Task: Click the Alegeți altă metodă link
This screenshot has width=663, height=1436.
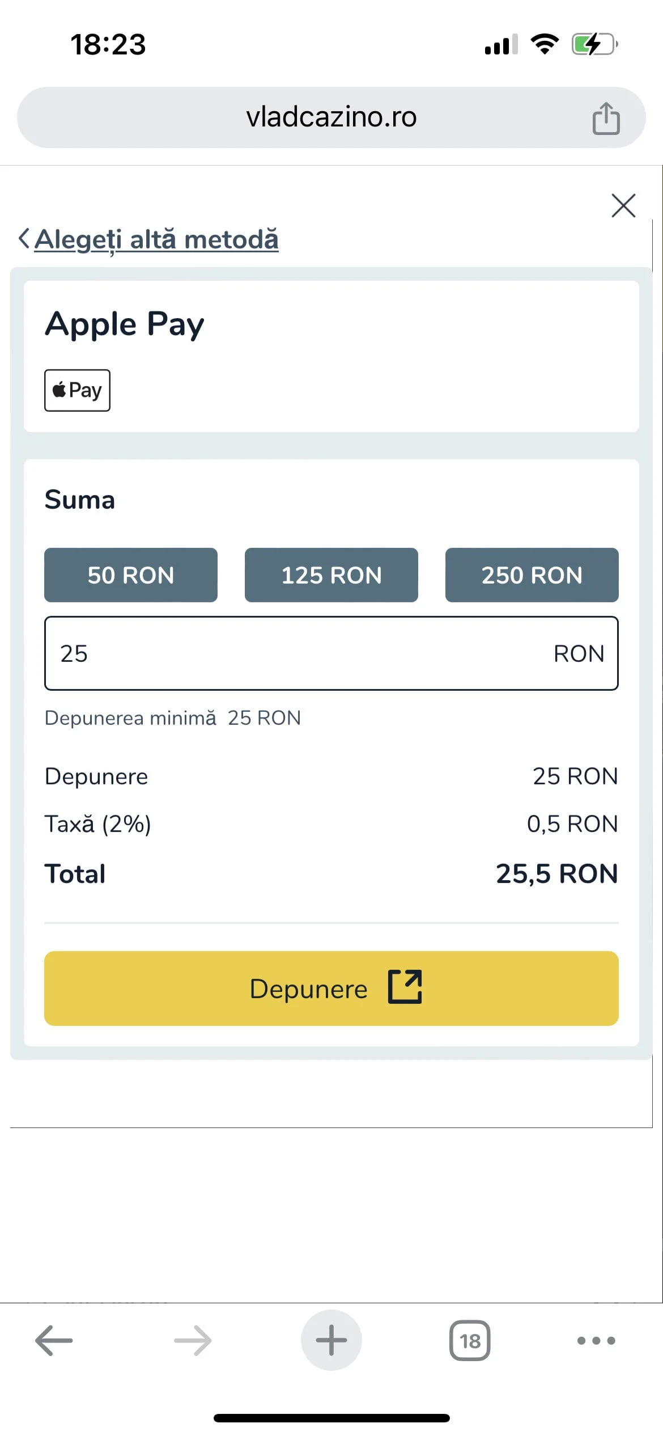Action: tap(156, 239)
